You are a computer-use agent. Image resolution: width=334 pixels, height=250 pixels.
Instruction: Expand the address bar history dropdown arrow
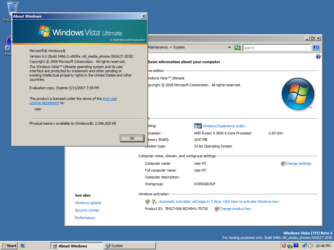coord(229,48)
